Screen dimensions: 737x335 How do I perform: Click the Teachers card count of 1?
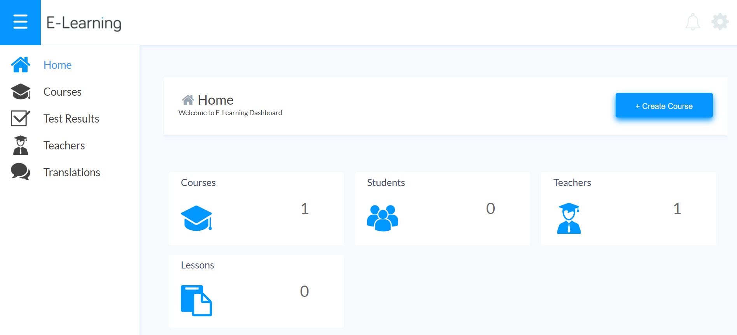click(x=677, y=209)
